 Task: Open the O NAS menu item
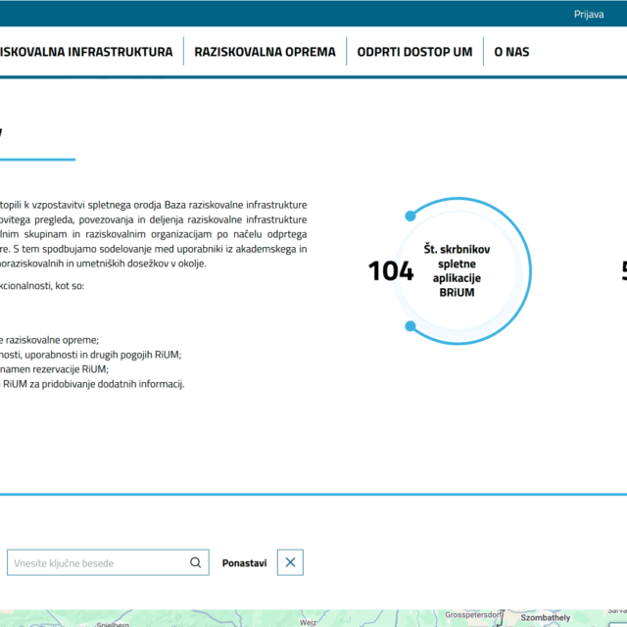tap(511, 52)
